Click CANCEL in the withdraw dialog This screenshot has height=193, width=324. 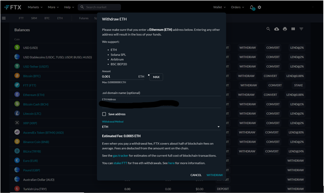196,175
